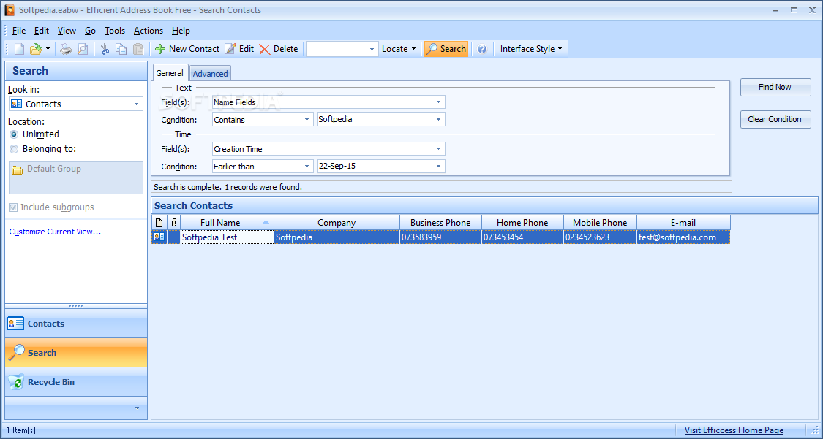Click the Find Now button
This screenshot has width=823, height=439.
(x=775, y=87)
